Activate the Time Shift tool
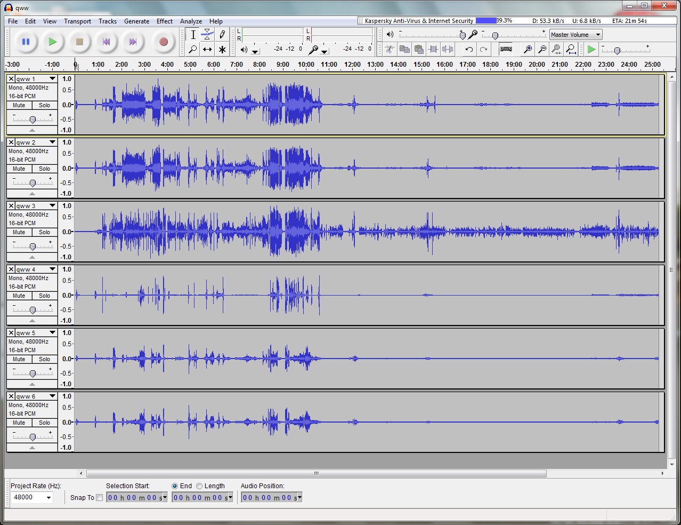681x525 pixels. coord(207,50)
